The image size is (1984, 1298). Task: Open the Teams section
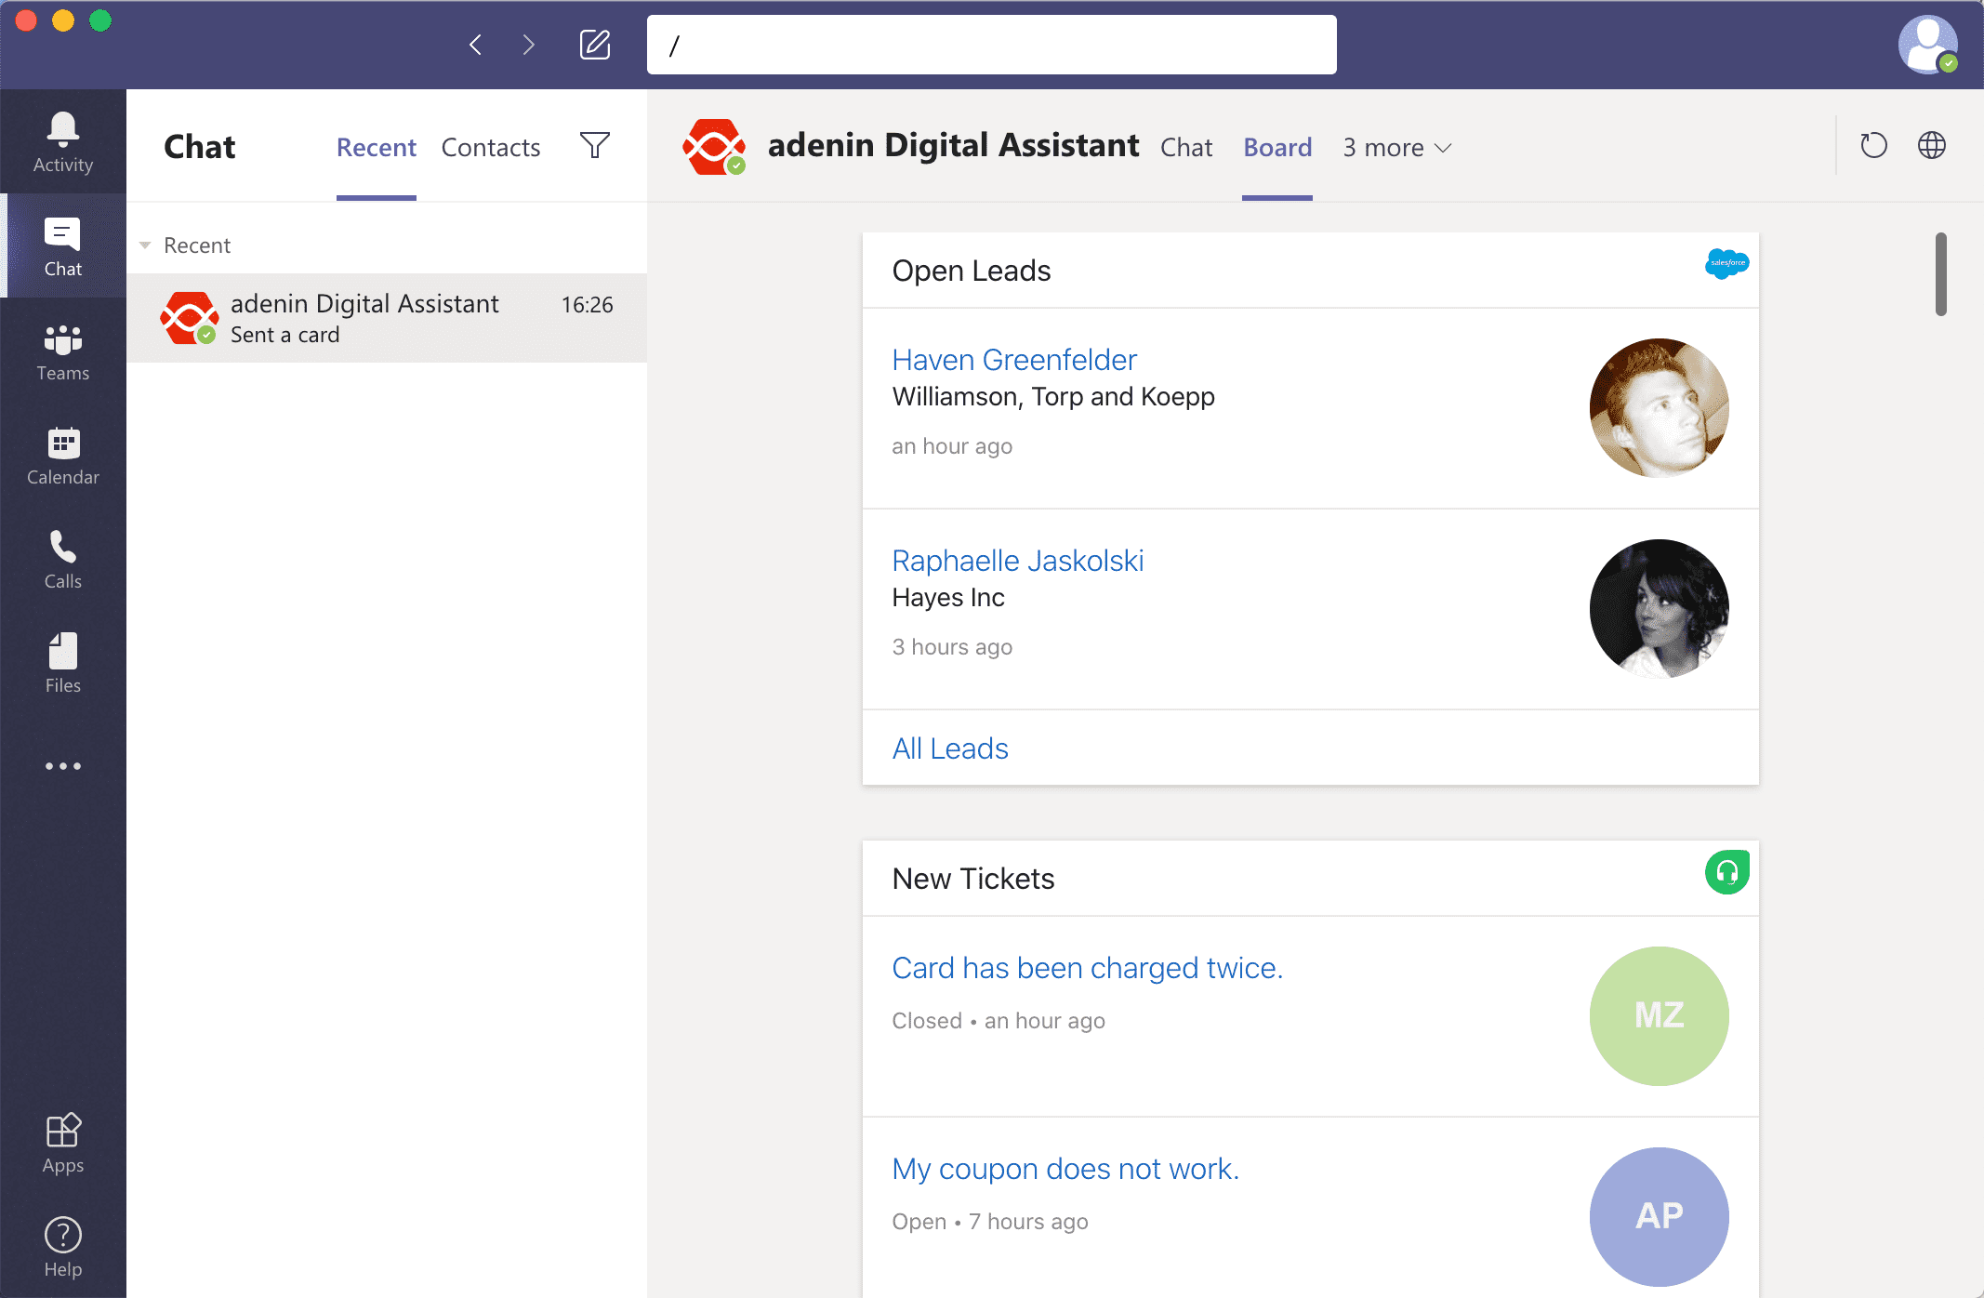63,351
